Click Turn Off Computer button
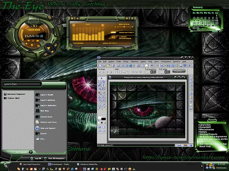 point(45,158)
